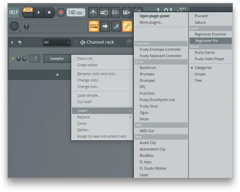Click the undo arrow in channel rack
Screen dimensions: 240x192
20,42
